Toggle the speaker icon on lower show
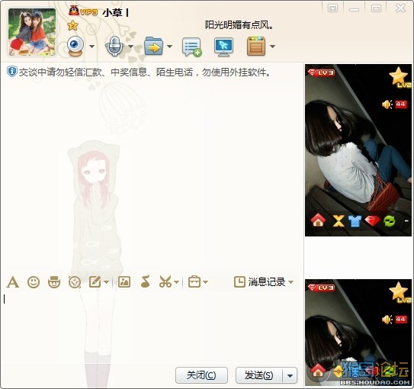The image size is (414, 389). [x=387, y=320]
